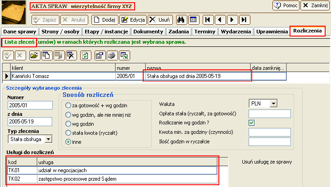Select the TK01 code cell
The width and height of the screenshot is (331, 187).
click(x=22, y=170)
